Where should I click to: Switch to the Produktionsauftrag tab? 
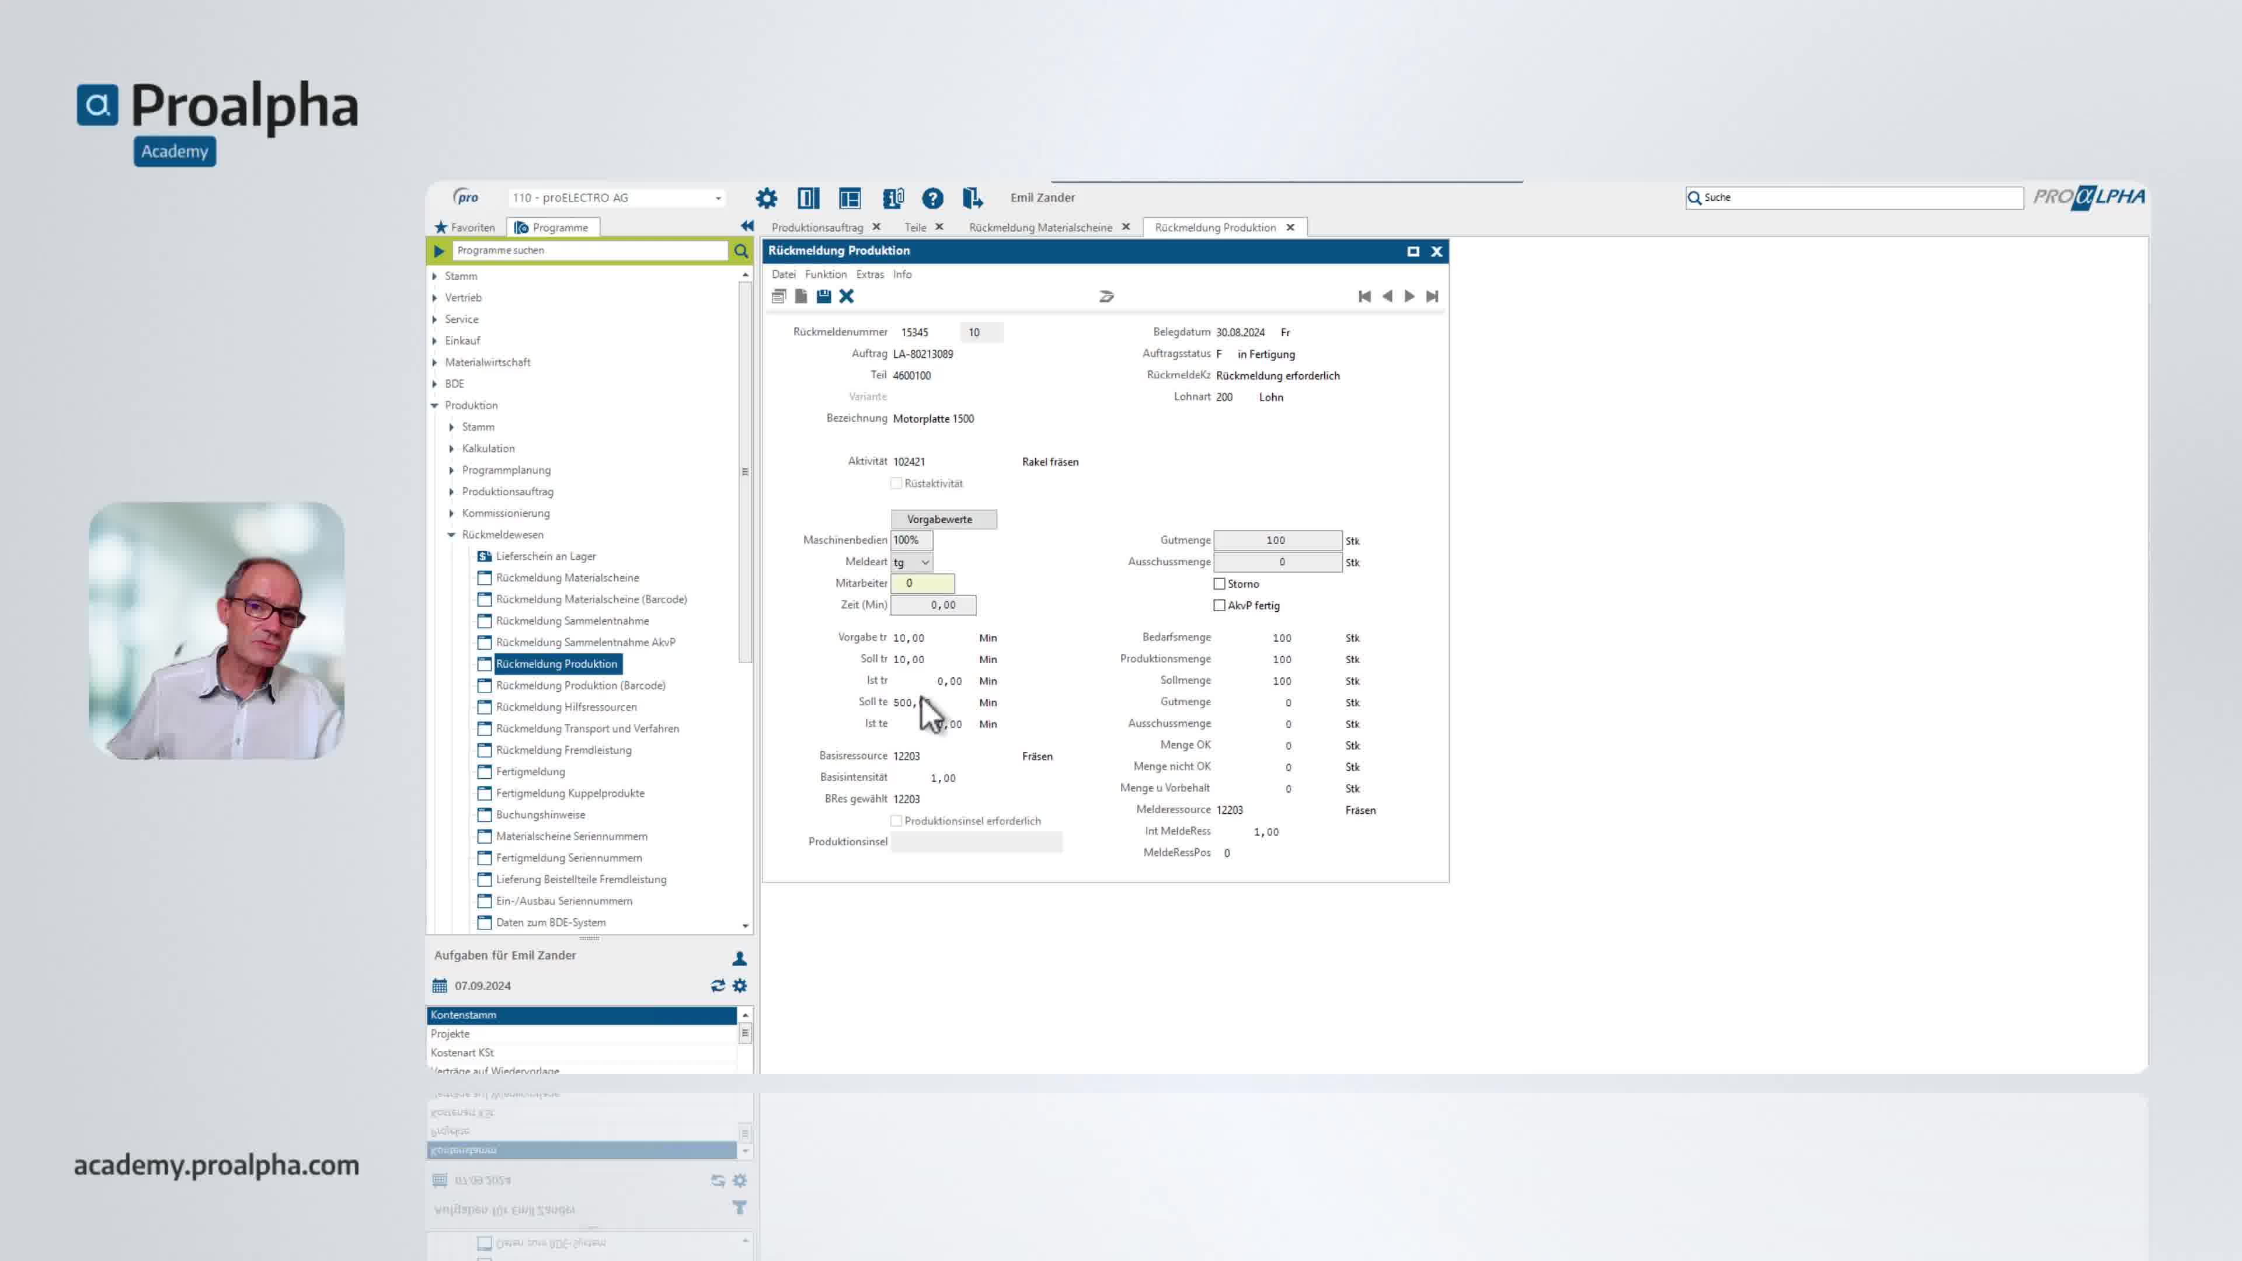[x=816, y=227]
